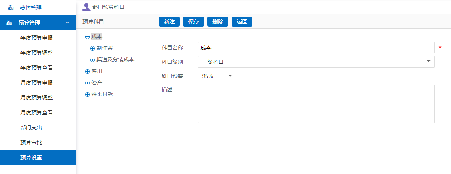This screenshot has height=174, width=451.
Task: Click the 部门预算科目 header person icon
Action: [x=86, y=7]
